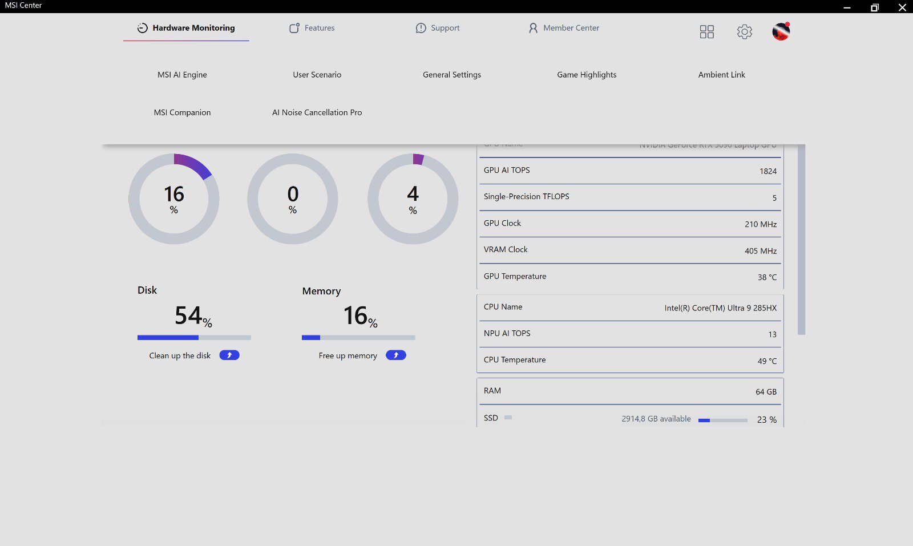Click the 2914,8 GB available text

(x=656, y=419)
